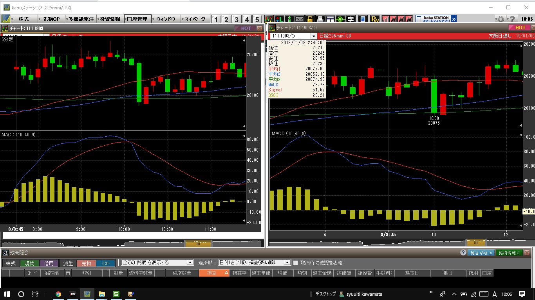
Task: Open the XM app in taskbar
Action: click(x=73, y=294)
